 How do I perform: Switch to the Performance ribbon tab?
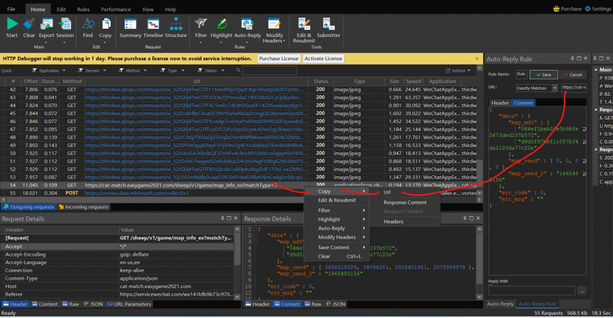[x=116, y=10]
